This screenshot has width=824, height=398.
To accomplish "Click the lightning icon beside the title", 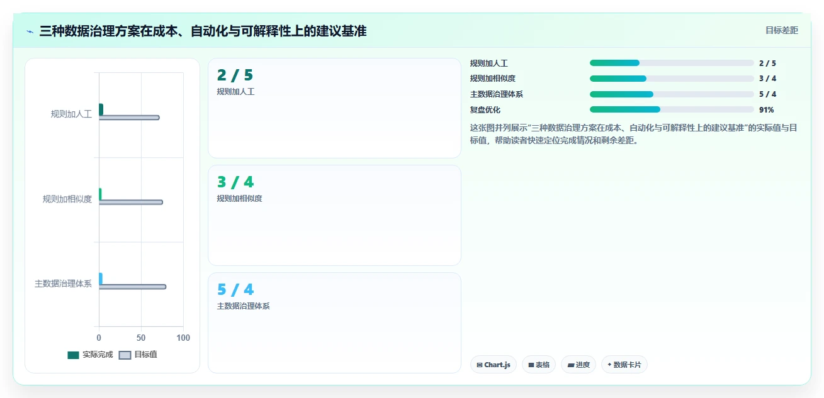I will (x=30, y=31).
